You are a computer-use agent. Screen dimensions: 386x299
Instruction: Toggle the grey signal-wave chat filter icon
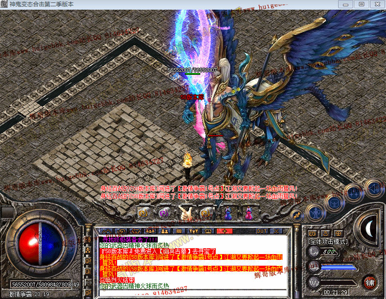tap(88, 282)
